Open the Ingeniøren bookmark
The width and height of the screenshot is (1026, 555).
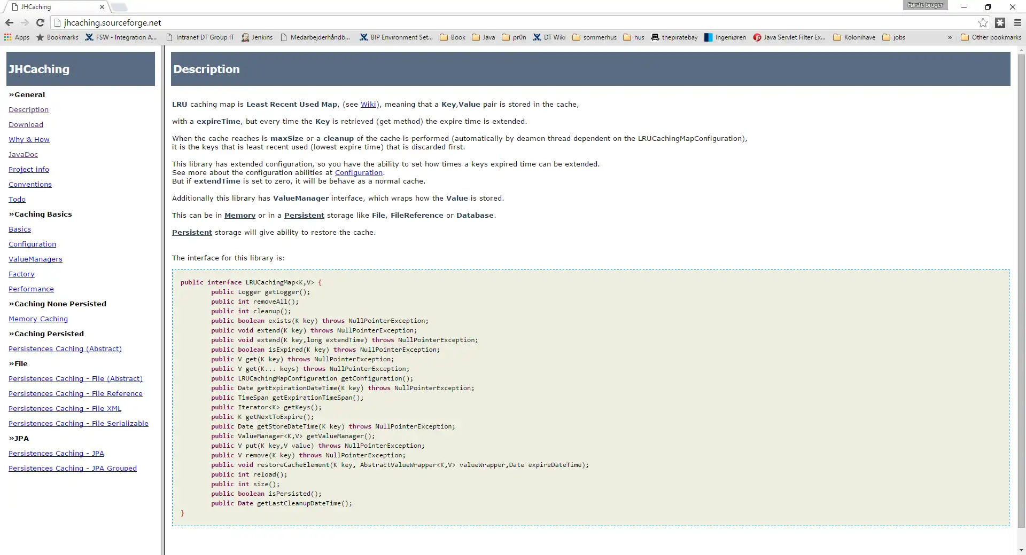[x=725, y=37]
